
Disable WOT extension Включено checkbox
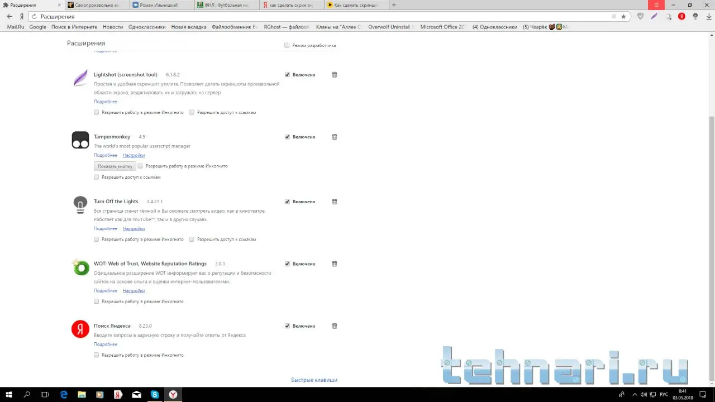tap(287, 264)
